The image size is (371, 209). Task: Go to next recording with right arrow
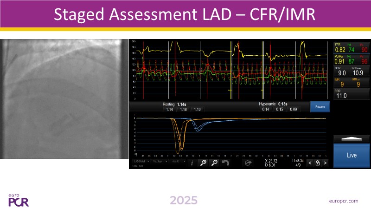click(x=325, y=163)
